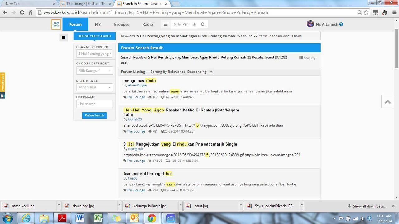The width and height of the screenshot is (399, 224).
Task: Collapse the Forum Listing sort toggle
Action: point(211,72)
